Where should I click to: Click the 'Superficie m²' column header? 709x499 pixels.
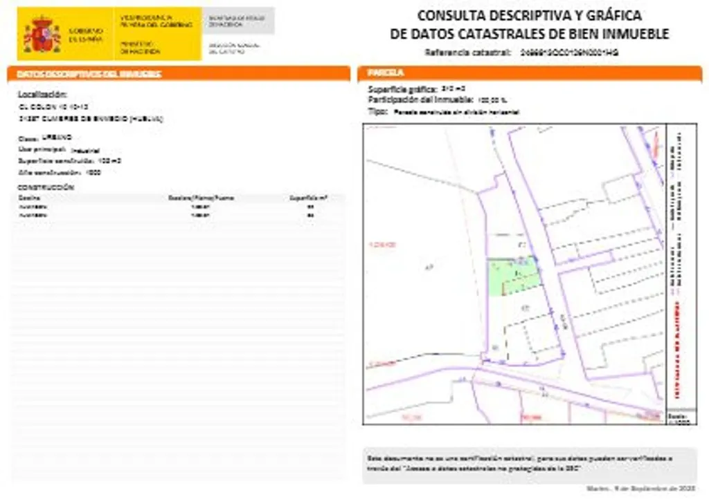pos(308,198)
